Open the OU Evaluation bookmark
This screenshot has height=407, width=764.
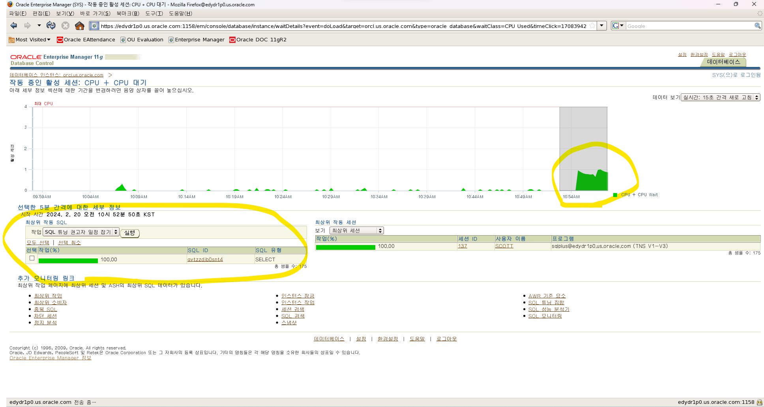tap(142, 40)
